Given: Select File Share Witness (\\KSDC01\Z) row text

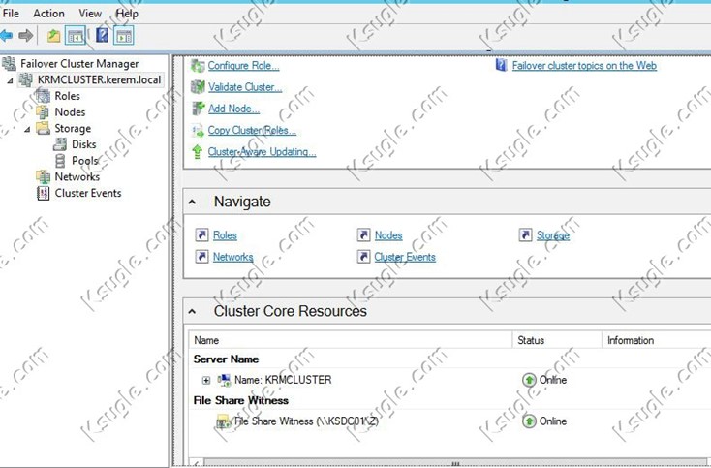Looking at the screenshot, I should (306, 421).
